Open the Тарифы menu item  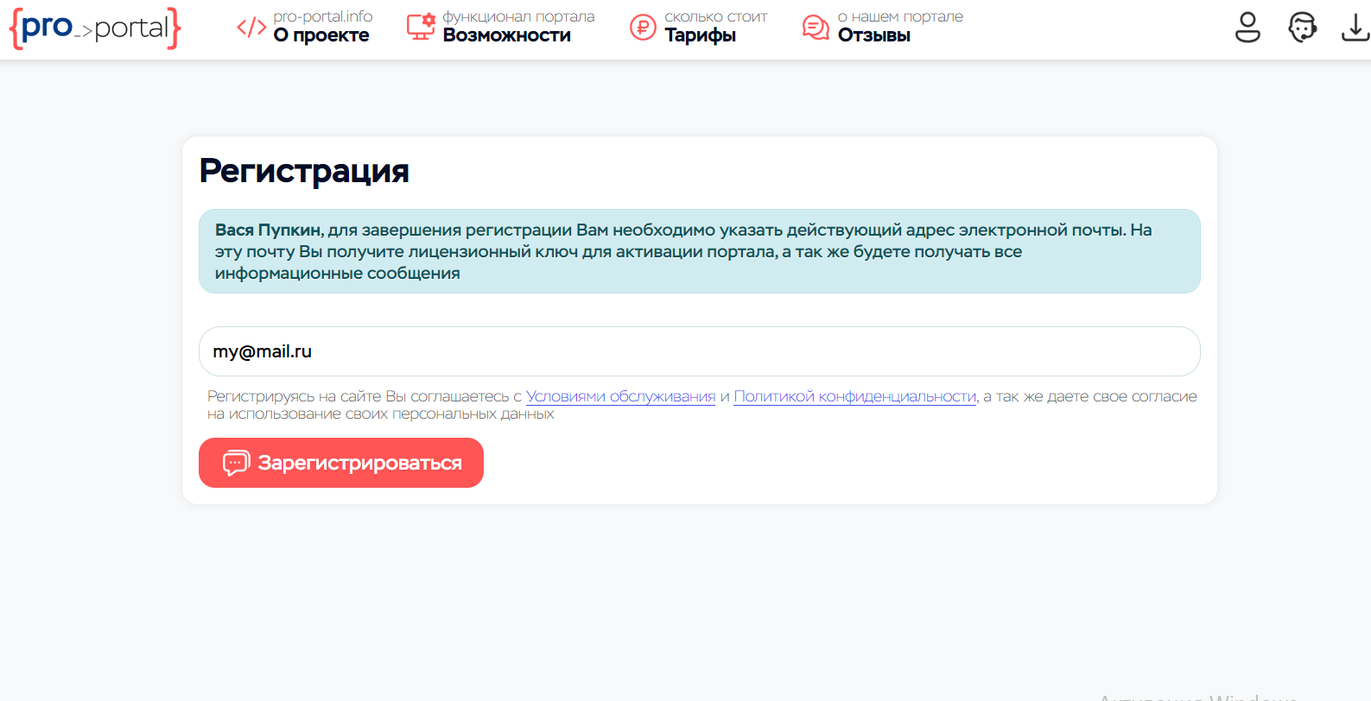tap(700, 35)
